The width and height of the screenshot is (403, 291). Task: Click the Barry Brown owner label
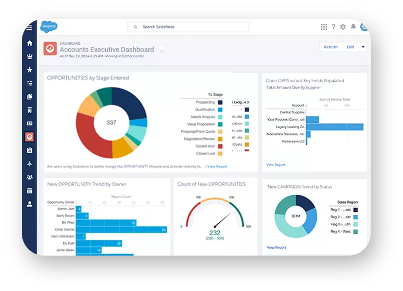click(65, 216)
